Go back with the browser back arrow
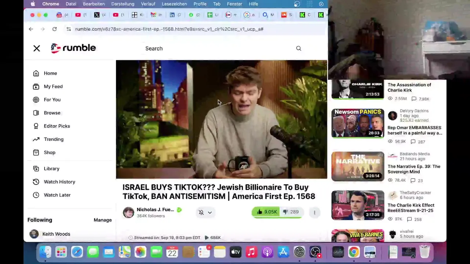This screenshot has width=470, height=264. click(31, 29)
